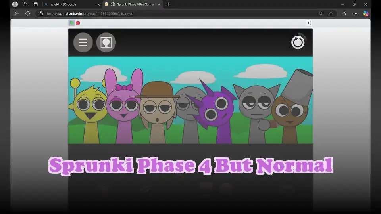Add this page to favorites with star
Viewport: 381px width, 214px height.
331,13
